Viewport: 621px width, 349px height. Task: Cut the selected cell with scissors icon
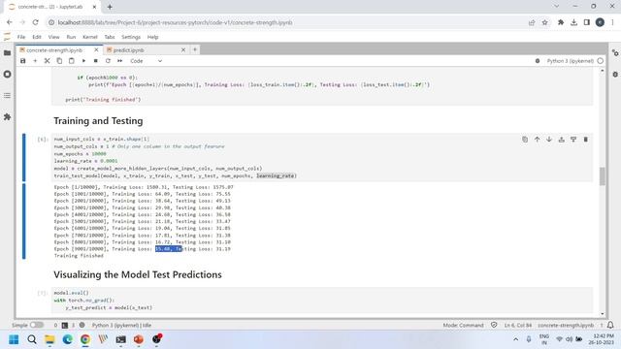pyautogui.click(x=48, y=61)
